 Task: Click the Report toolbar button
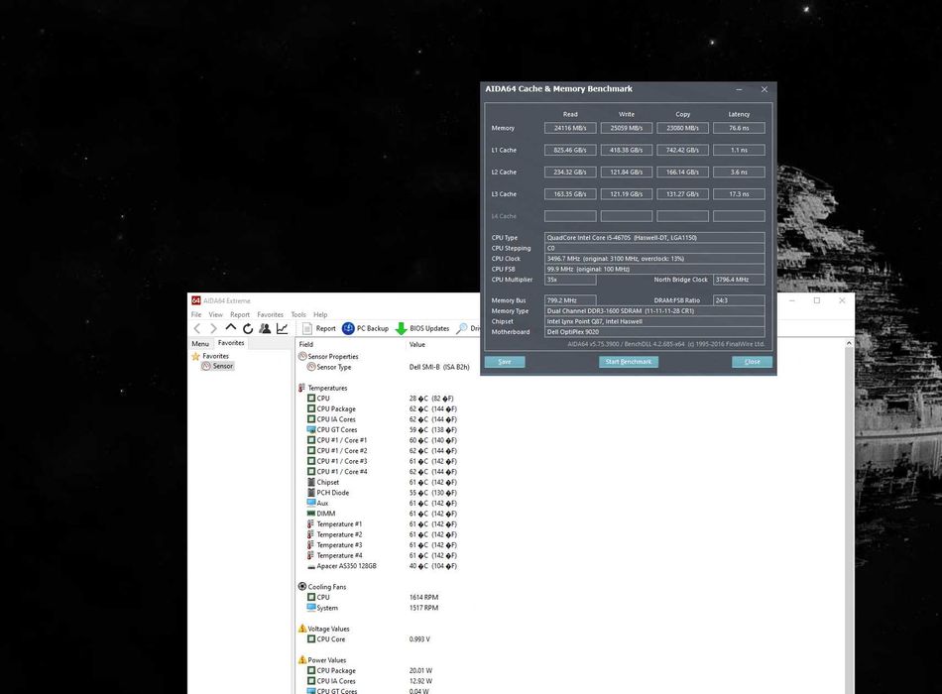(319, 328)
